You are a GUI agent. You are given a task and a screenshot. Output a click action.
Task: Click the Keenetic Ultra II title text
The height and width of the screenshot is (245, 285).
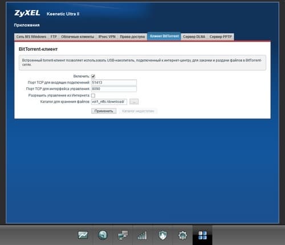(63, 14)
